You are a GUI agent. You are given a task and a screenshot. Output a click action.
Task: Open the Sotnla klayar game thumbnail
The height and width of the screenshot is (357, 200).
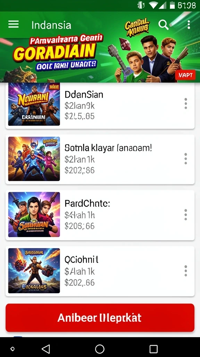tap(34, 159)
